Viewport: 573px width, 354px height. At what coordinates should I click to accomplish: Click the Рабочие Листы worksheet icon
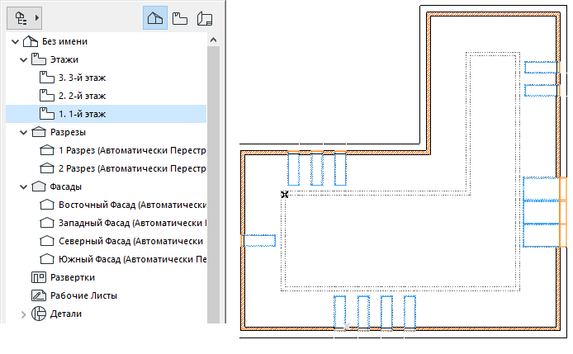click(39, 295)
